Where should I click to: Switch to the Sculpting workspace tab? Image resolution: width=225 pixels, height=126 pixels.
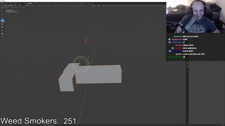[36, 3]
